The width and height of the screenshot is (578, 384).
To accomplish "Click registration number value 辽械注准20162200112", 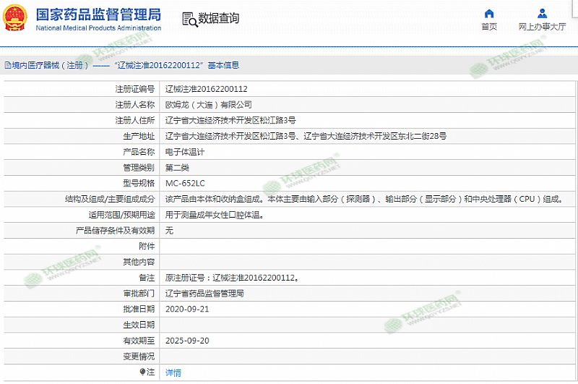I will 207,89.
